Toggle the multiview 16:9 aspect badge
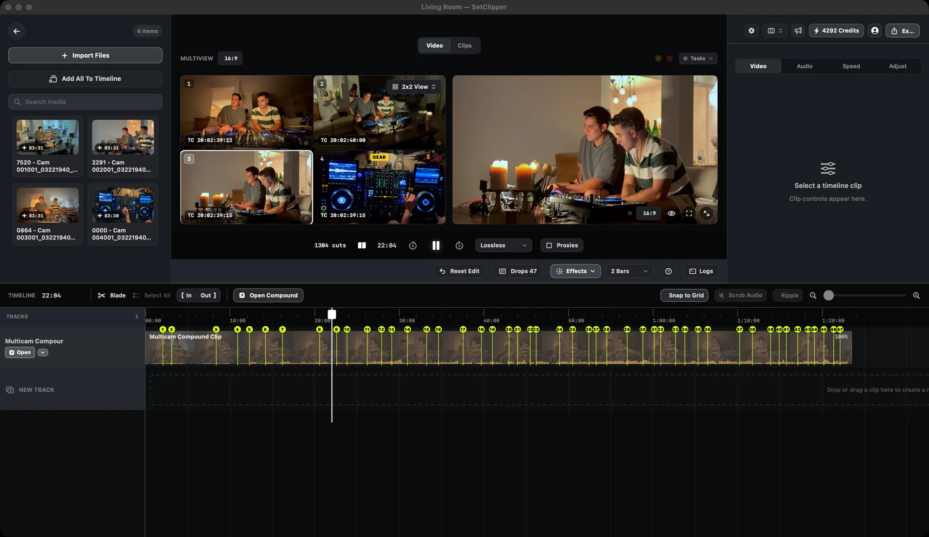The height and width of the screenshot is (537, 929). tap(230, 58)
